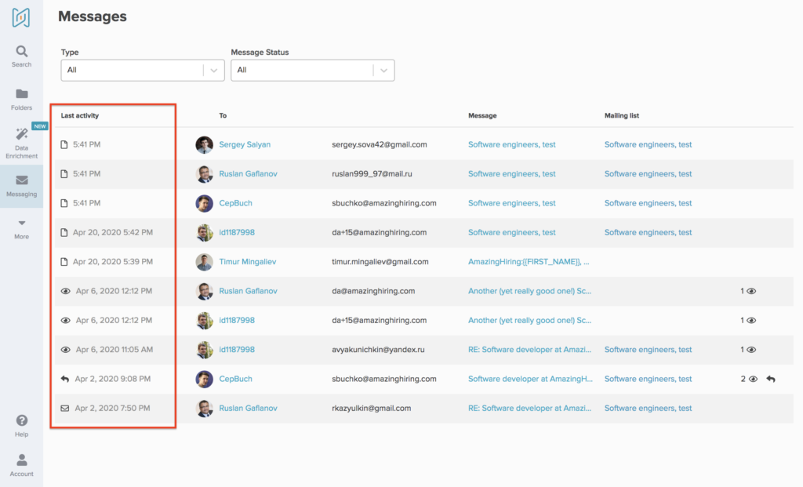The image size is (803, 487).
Task: Click the Mailing list column header
Action: click(x=622, y=116)
